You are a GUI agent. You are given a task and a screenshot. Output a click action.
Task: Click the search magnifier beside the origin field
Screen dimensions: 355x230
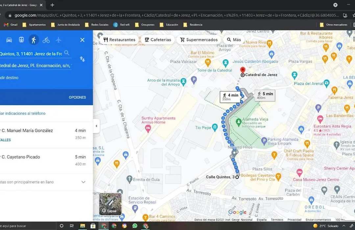[x=66, y=53]
